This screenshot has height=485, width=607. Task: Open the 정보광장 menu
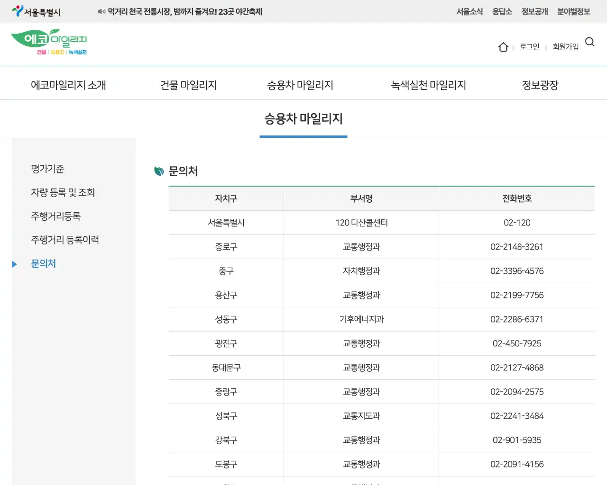(x=540, y=85)
